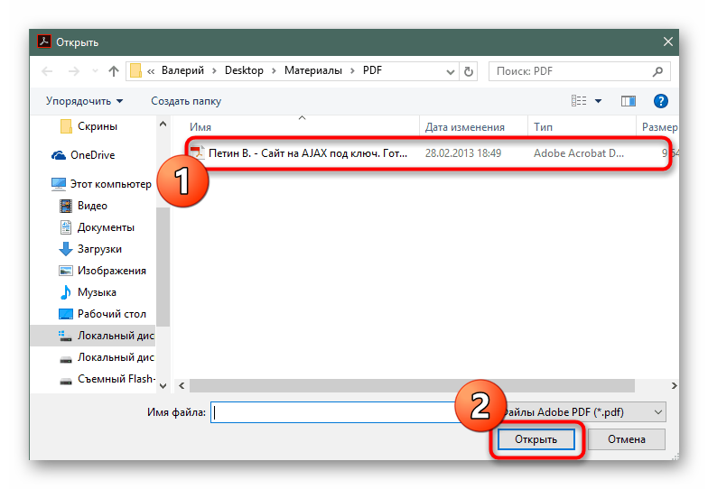
Task: Open Рабочий стол in sidebar
Action: point(112,314)
